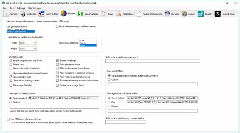Click the Config File gears icon
This screenshot has width=240, height=133.
click(22, 14)
